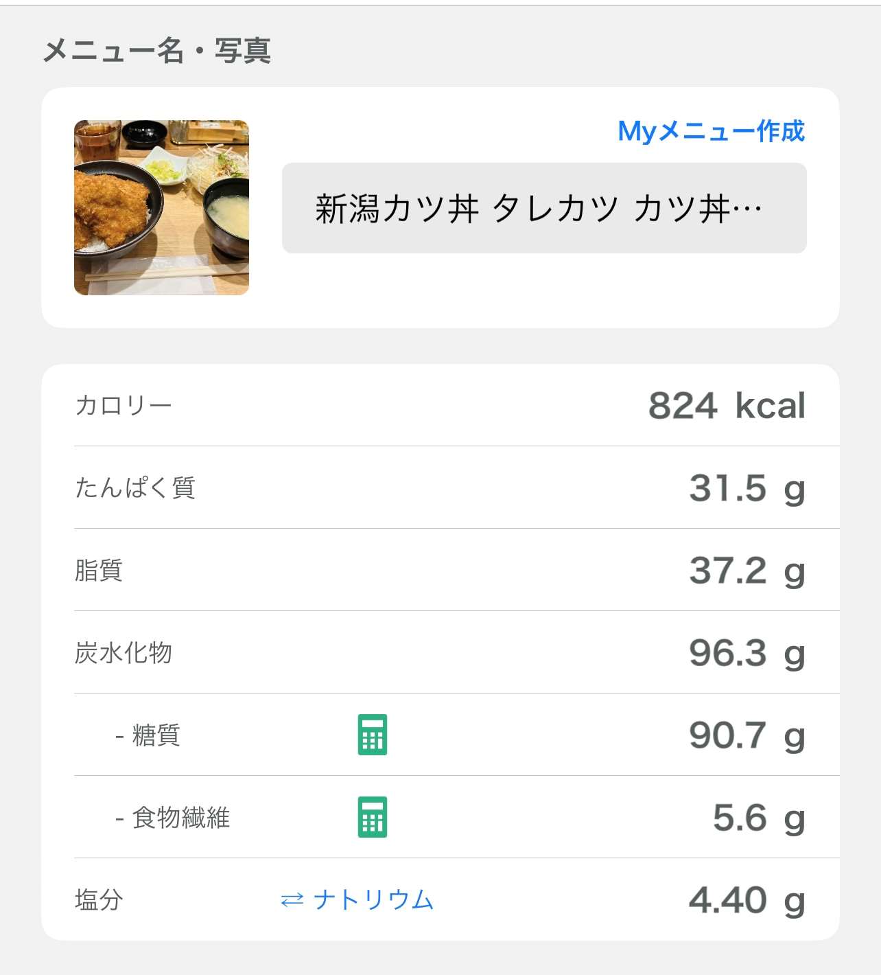Screen dimensions: 881x975
Task: Tap the メニュー名・写真 section heading
Action: [x=157, y=50]
